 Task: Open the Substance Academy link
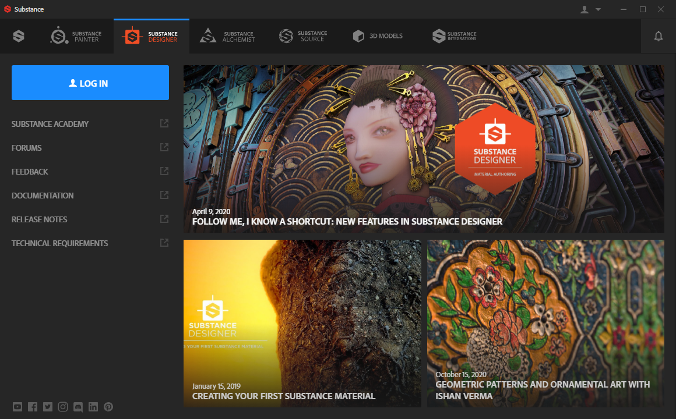coord(50,124)
